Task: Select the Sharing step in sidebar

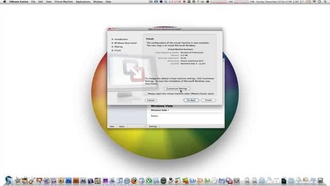Action: [119, 47]
